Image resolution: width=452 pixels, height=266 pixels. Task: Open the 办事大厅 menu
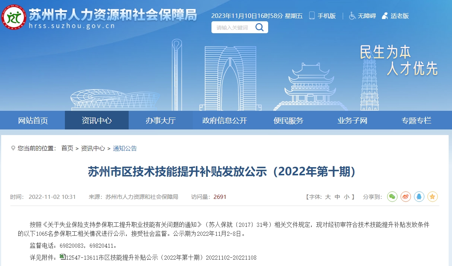coord(161,120)
